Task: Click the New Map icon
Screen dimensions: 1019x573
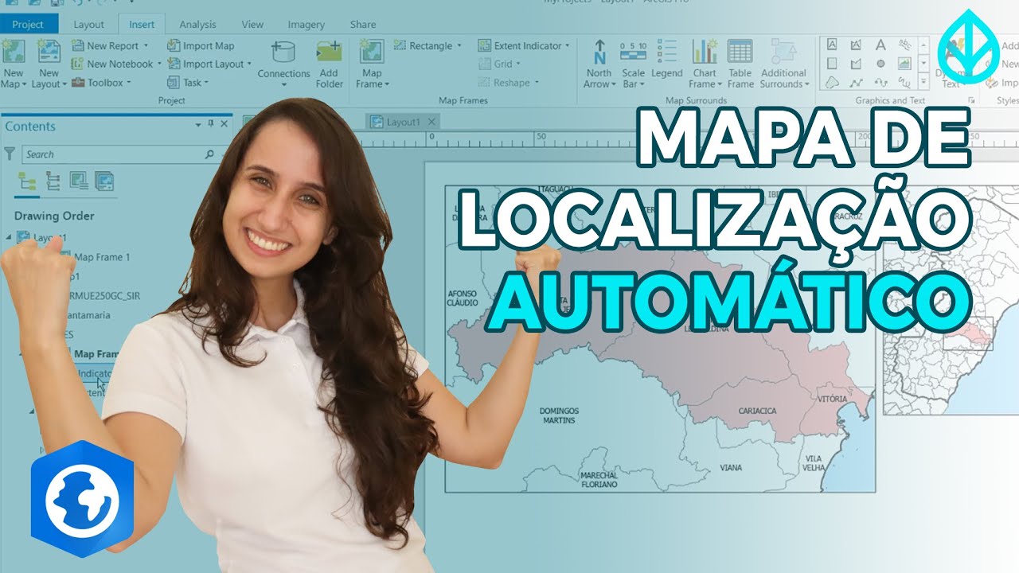Action: (14, 51)
